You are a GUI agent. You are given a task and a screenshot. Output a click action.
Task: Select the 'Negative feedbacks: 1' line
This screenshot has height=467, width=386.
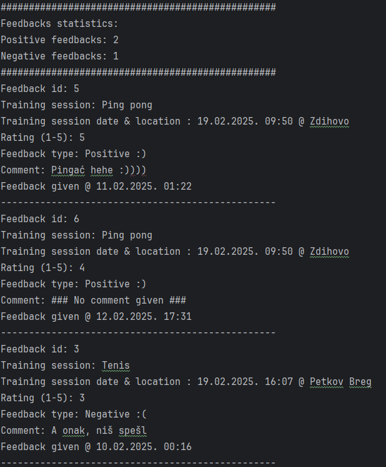(x=59, y=56)
